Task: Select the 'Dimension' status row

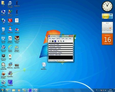Action: (x=61, y=55)
